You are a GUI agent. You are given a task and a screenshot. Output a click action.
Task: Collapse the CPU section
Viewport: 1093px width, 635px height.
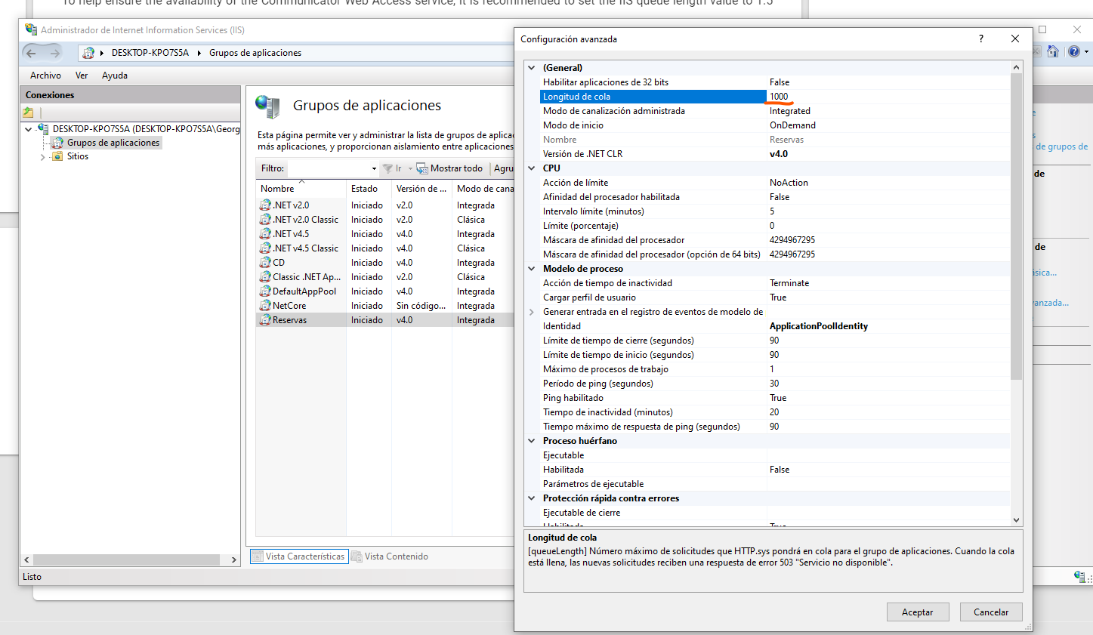tap(532, 168)
